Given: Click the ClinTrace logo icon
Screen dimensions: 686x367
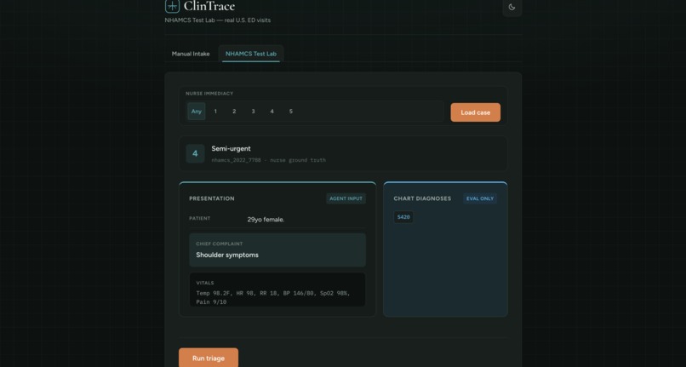Looking at the screenshot, I should click(172, 6).
